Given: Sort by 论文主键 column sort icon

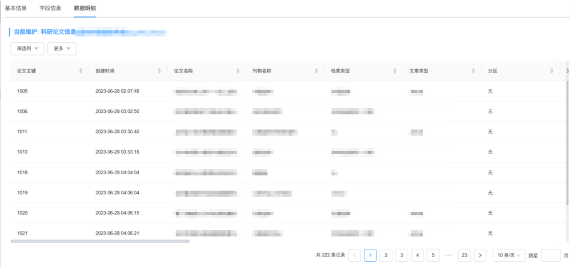Looking at the screenshot, I should pyautogui.click(x=81, y=71).
